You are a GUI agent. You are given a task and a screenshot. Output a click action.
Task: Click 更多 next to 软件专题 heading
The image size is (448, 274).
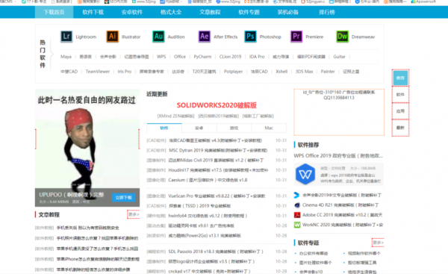click(x=378, y=243)
